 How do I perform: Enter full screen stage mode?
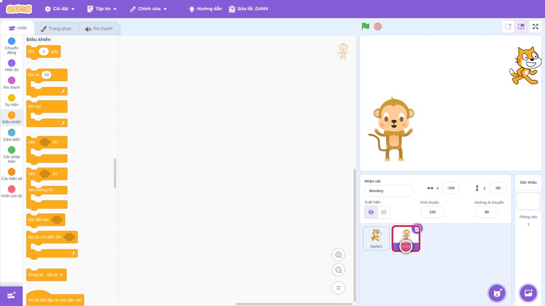pyautogui.click(x=535, y=26)
